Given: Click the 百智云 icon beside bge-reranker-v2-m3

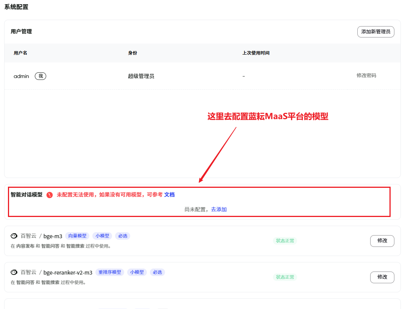Looking at the screenshot, I should click(14, 272).
